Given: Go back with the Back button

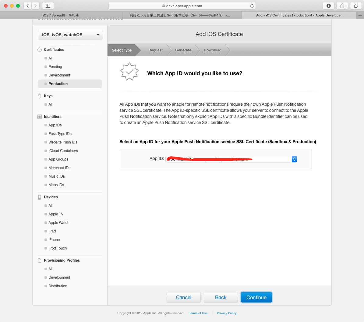Looking at the screenshot, I should pos(221,297).
